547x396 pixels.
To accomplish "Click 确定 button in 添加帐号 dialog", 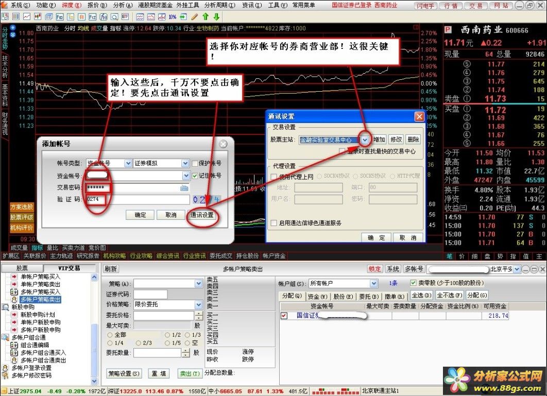I will tap(140, 215).
